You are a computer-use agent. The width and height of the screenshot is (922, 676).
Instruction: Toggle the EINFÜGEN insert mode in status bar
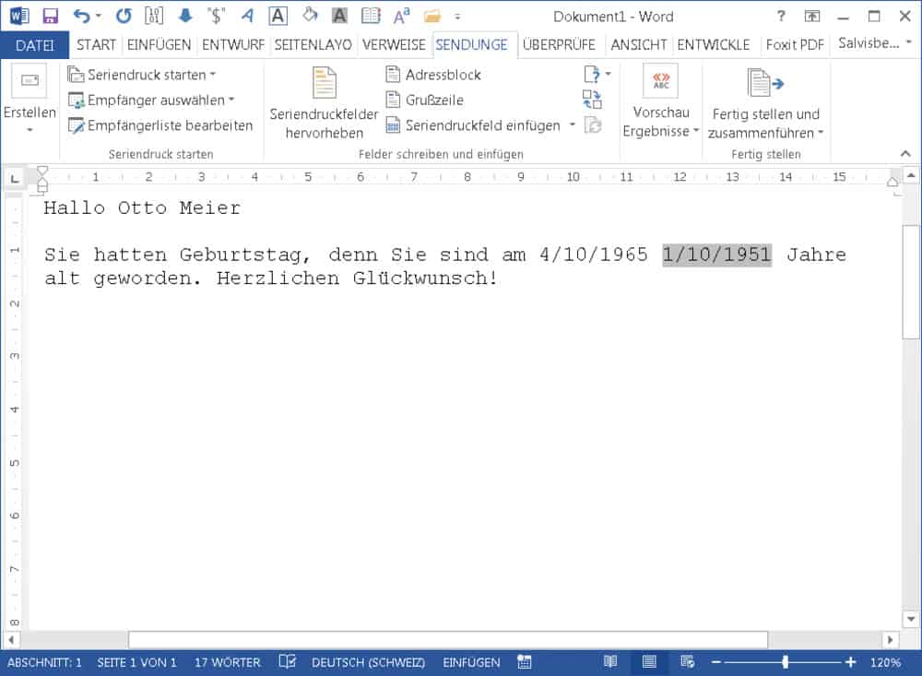pyautogui.click(x=471, y=662)
